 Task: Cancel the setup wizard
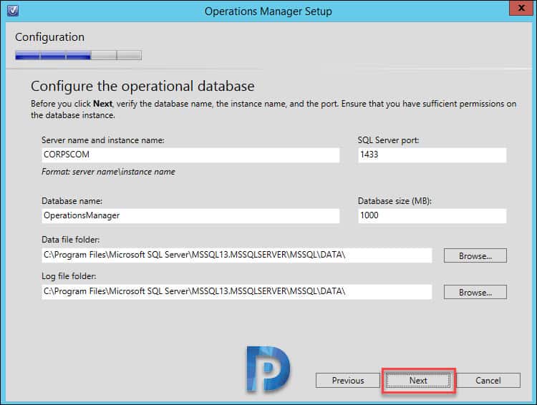click(488, 381)
